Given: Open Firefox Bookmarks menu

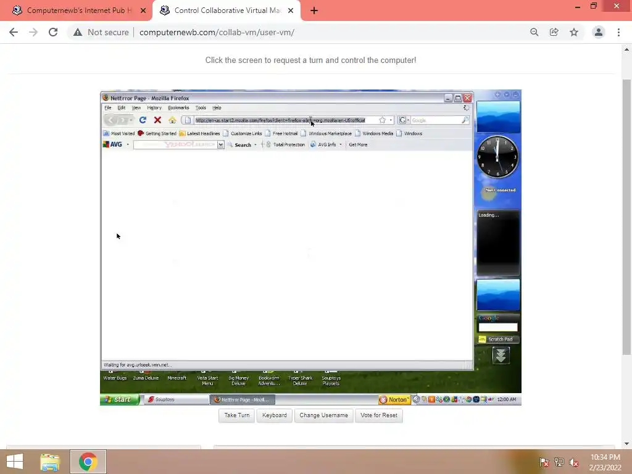Looking at the screenshot, I should [178, 107].
